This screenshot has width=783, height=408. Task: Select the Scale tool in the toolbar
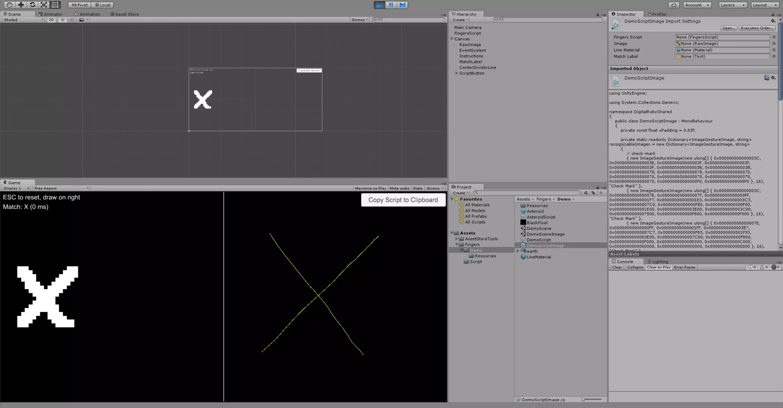tap(44, 5)
